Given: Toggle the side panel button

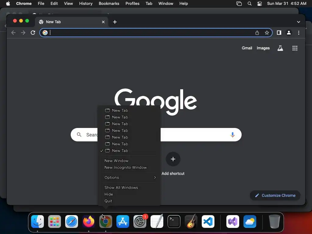Looking at the screenshot, I should [x=279, y=33].
